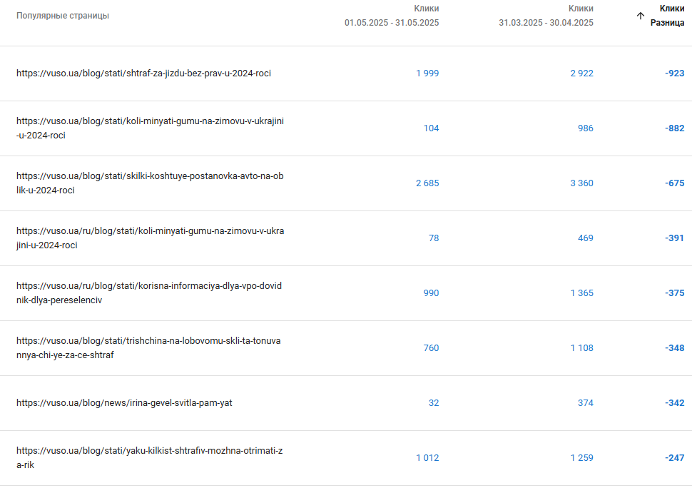Click the 760 clicks value
Image resolution: width=692 pixels, height=488 pixels.
pyautogui.click(x=431, y=347)
